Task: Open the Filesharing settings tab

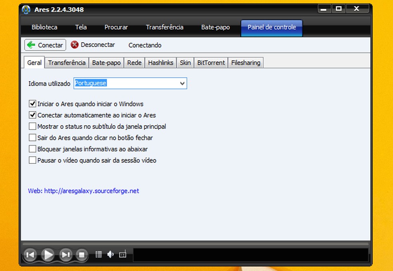Action: [246, 63]
